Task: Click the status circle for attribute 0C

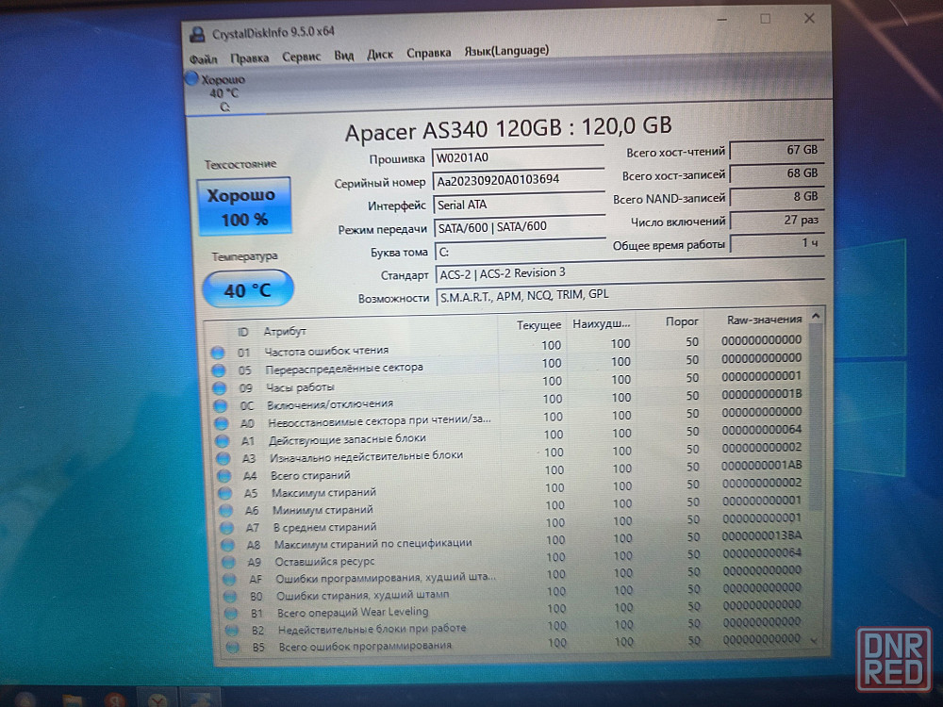Action: (x=221, y=405)
